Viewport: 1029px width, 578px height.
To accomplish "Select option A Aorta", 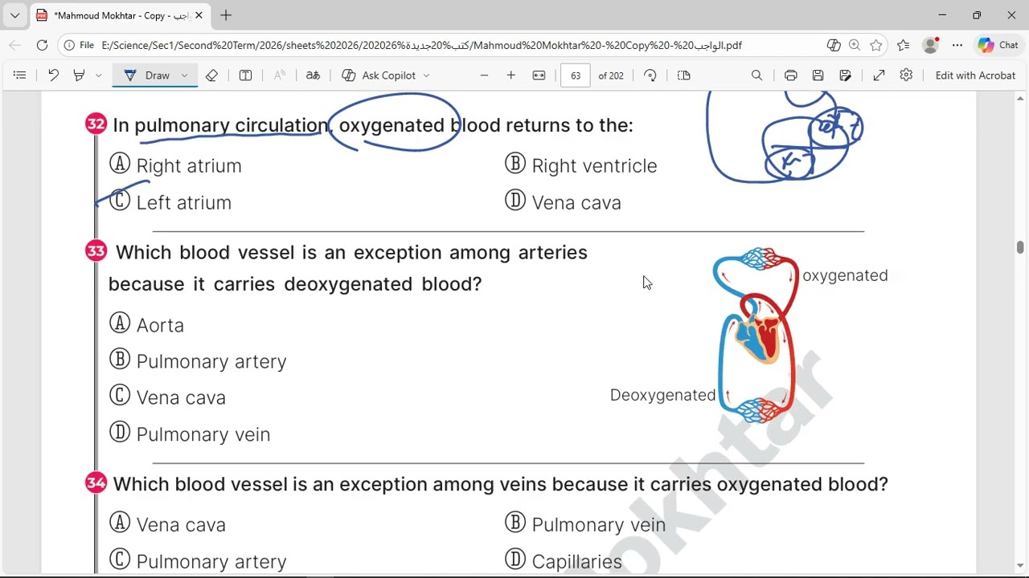I will click(146, 324).
